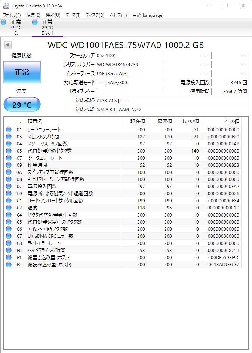The height and width of the screenshot is (353, 252).
Task: Click the interface field USB (Serial ATA)
Action: click(129, 74)
